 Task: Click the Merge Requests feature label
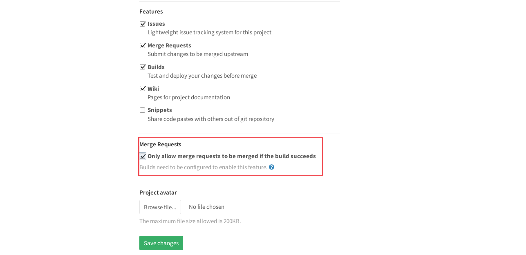pos(169,45)
